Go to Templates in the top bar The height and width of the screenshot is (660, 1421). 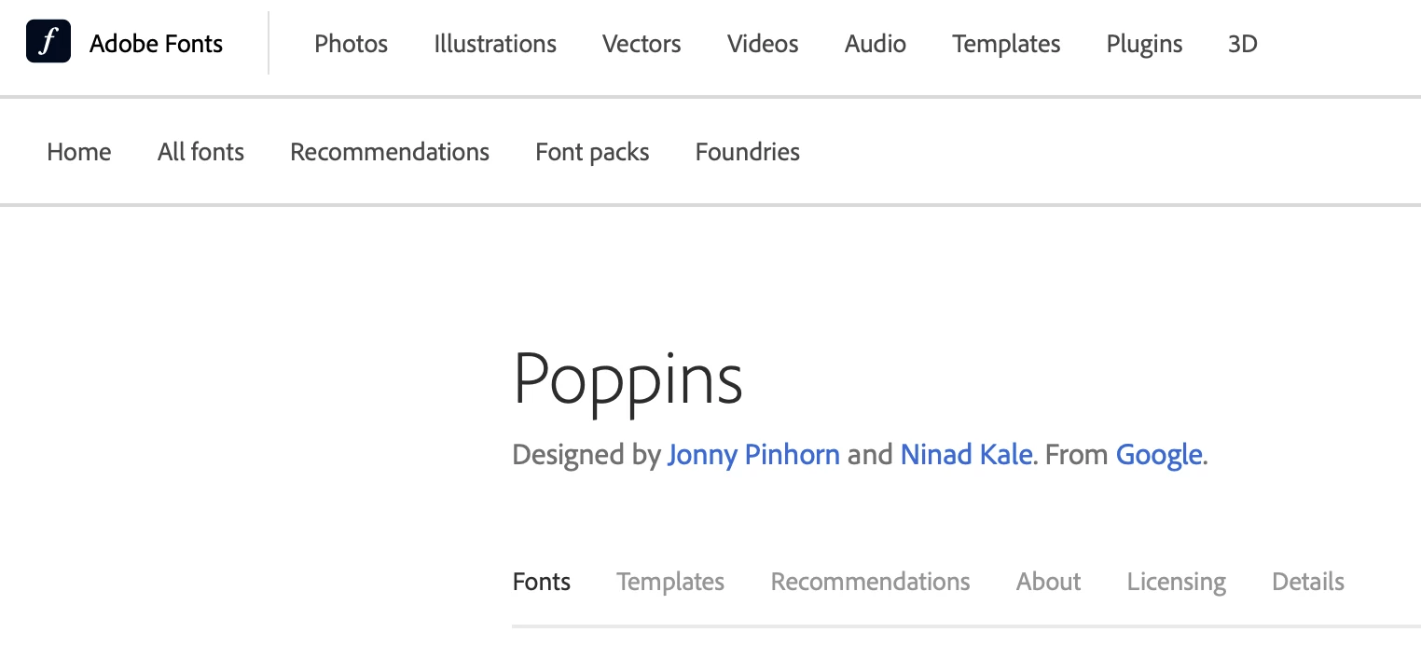coord(1006,44)
